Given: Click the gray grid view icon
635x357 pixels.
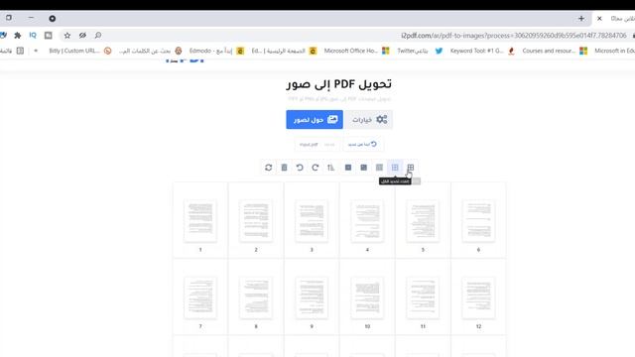Looking at the screenshot, I should 379,168.
